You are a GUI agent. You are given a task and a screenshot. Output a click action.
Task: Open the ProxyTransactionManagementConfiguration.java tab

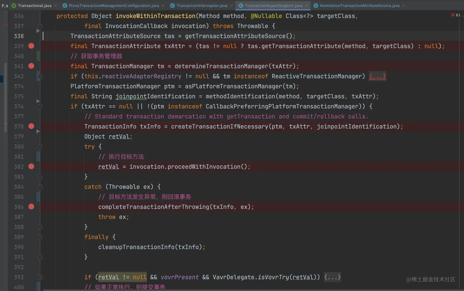point(114,6)
